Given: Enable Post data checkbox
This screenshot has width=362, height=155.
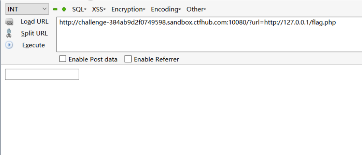Looking at the screenshot, I should coord(62,59).
